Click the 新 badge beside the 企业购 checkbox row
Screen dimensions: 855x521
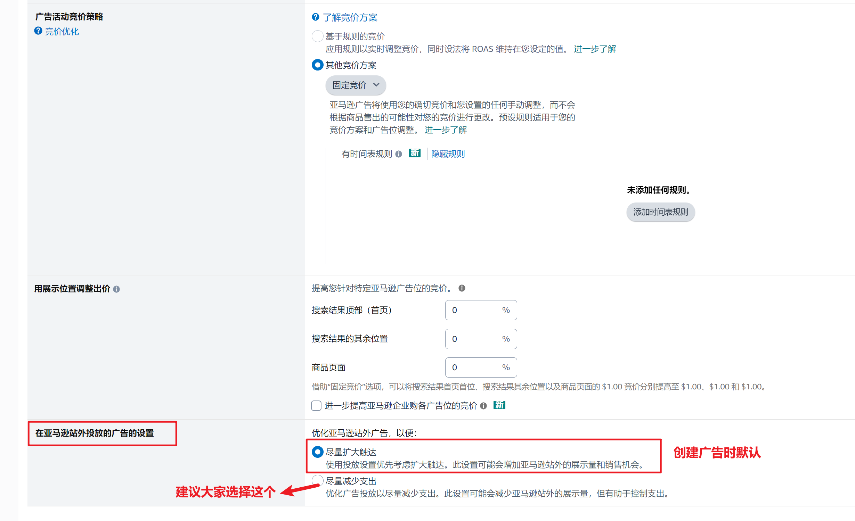click(499, 405)
